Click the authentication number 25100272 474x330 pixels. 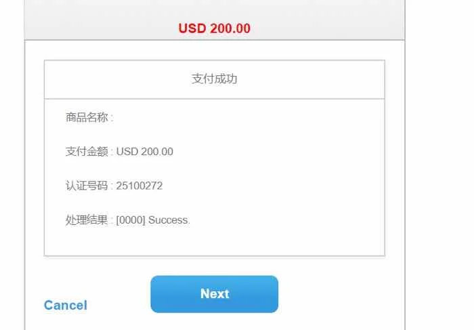point(139,186)
